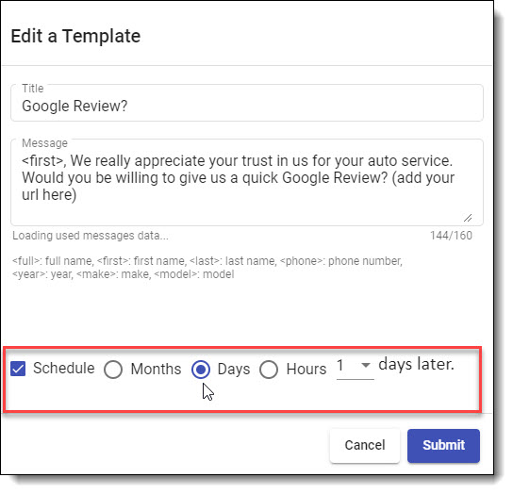Grab the Message box resize handle

click(x=468, y=218)
